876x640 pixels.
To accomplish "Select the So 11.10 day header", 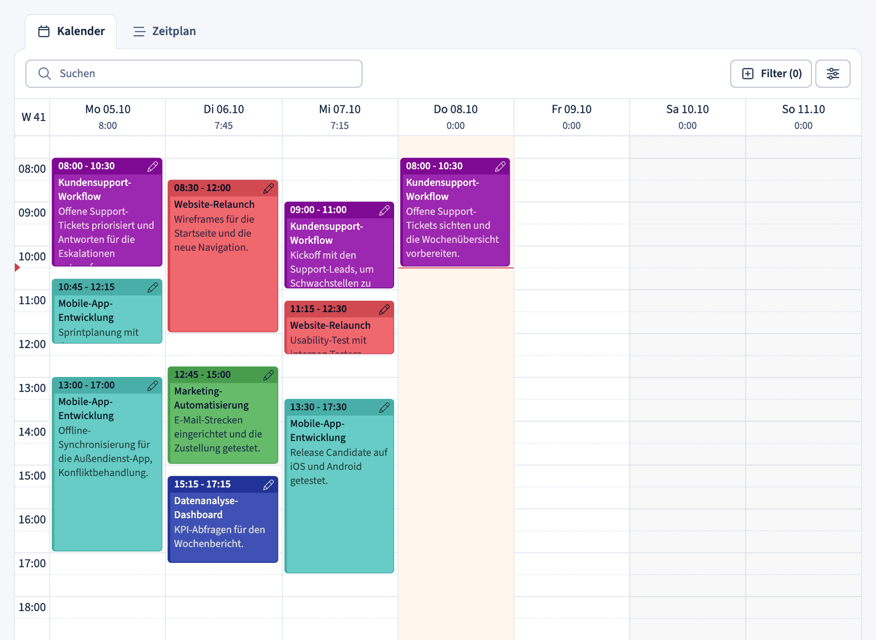I will [x=803, y=117].
